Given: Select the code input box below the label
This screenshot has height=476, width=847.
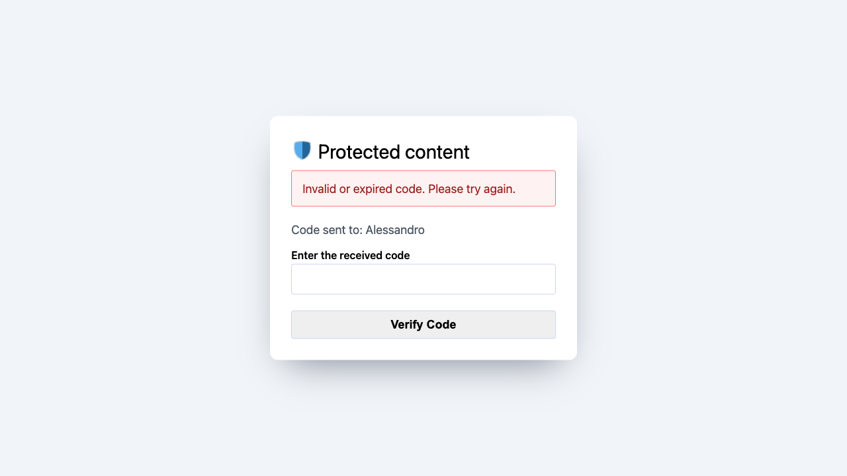Looking at the screenshot, I should point(423,279).
